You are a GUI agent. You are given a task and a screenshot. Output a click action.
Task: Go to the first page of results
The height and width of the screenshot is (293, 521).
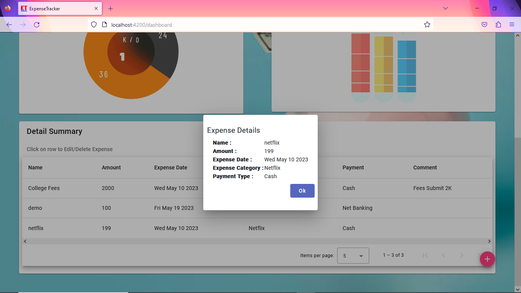[425, 255]
